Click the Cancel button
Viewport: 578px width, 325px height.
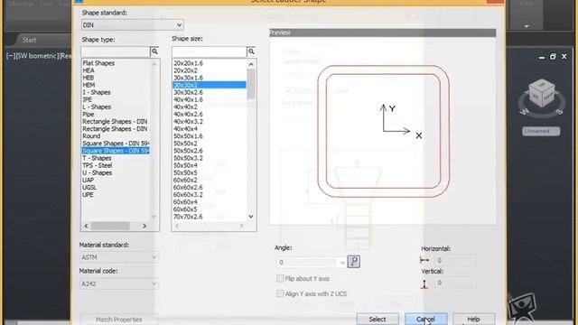tap(425, 319)
